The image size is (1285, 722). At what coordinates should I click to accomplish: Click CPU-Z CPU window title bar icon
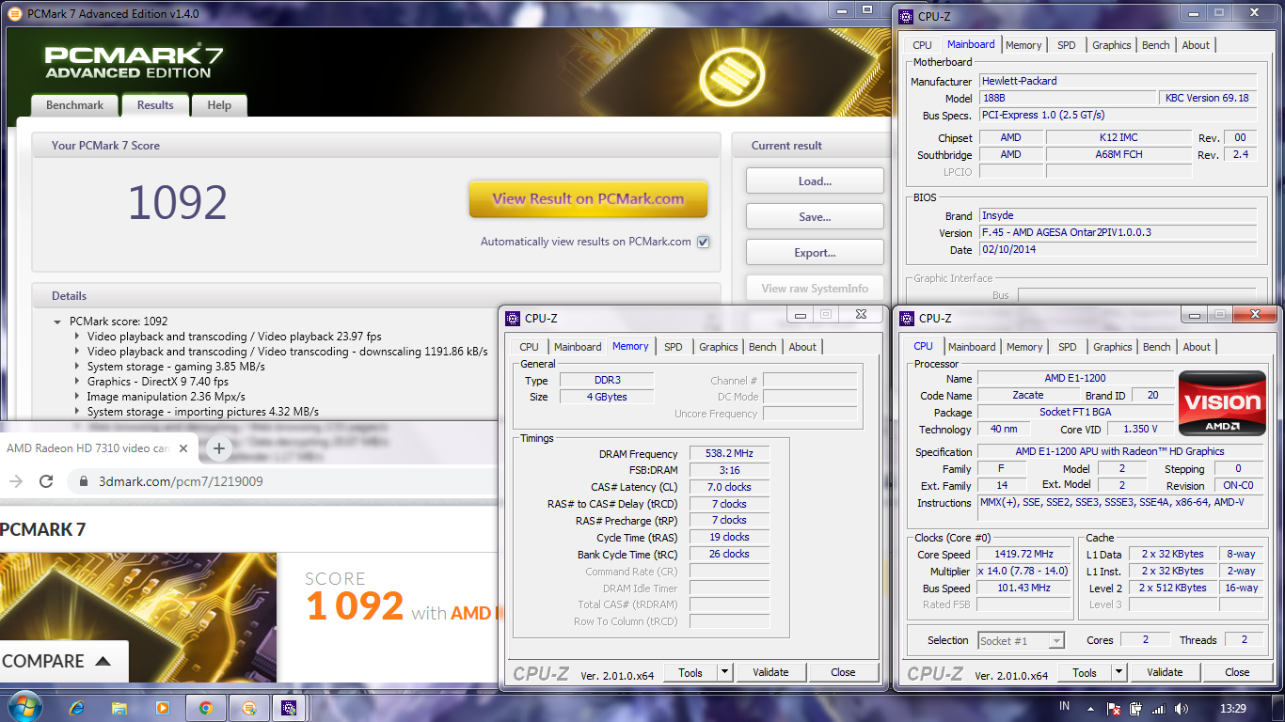(x=907, y=318)
